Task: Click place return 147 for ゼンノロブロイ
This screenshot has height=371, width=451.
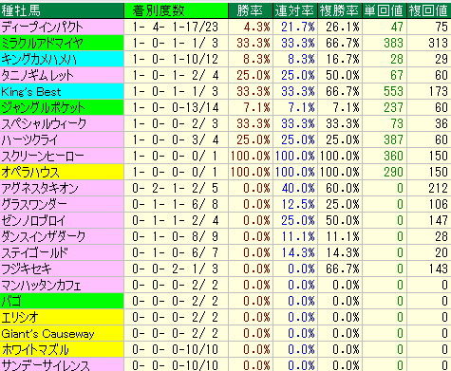Action: (439, 221)
